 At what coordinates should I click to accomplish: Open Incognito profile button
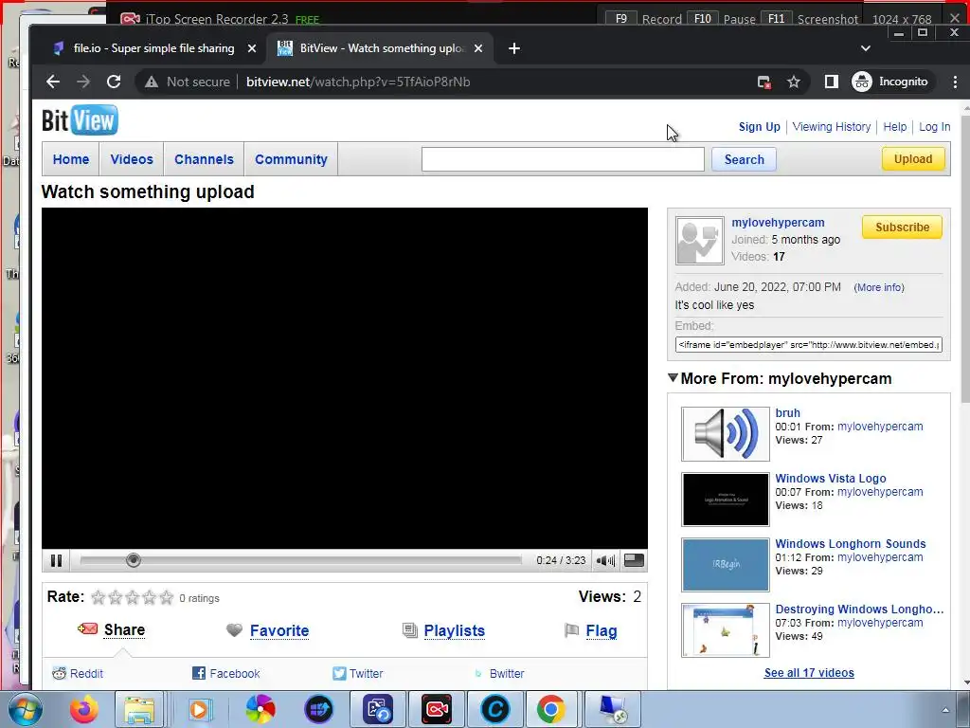point(890,82)
